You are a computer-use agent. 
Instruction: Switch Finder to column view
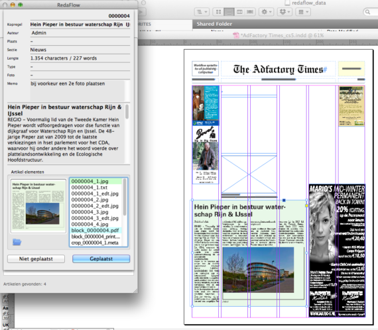(239, 12)
